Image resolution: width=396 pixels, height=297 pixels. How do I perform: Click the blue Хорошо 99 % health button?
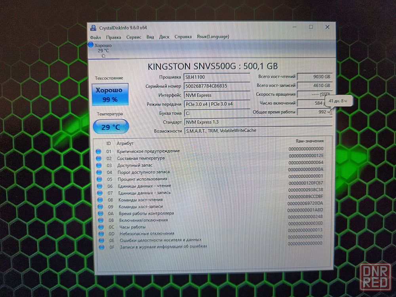(110, 95)
